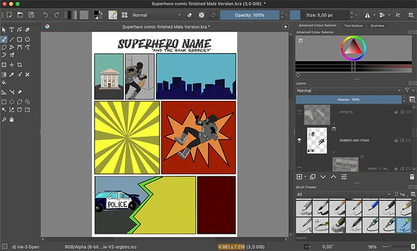Toggle horizontal mirror tool

click(367, 15)
